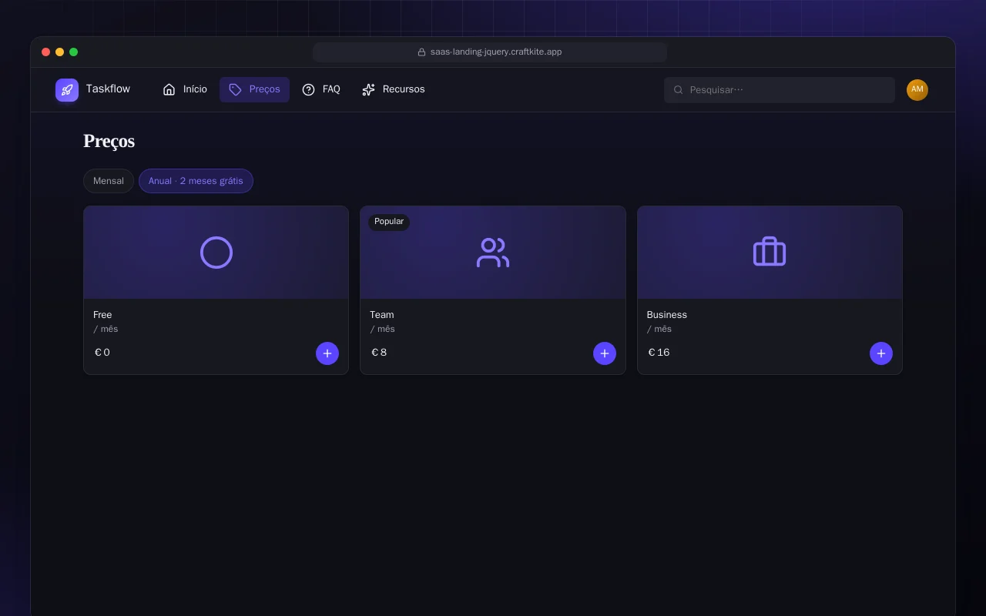986x616 pixels.
Task: Click the sparkles icon beside Recursos
Action: [x=369, y=89]
